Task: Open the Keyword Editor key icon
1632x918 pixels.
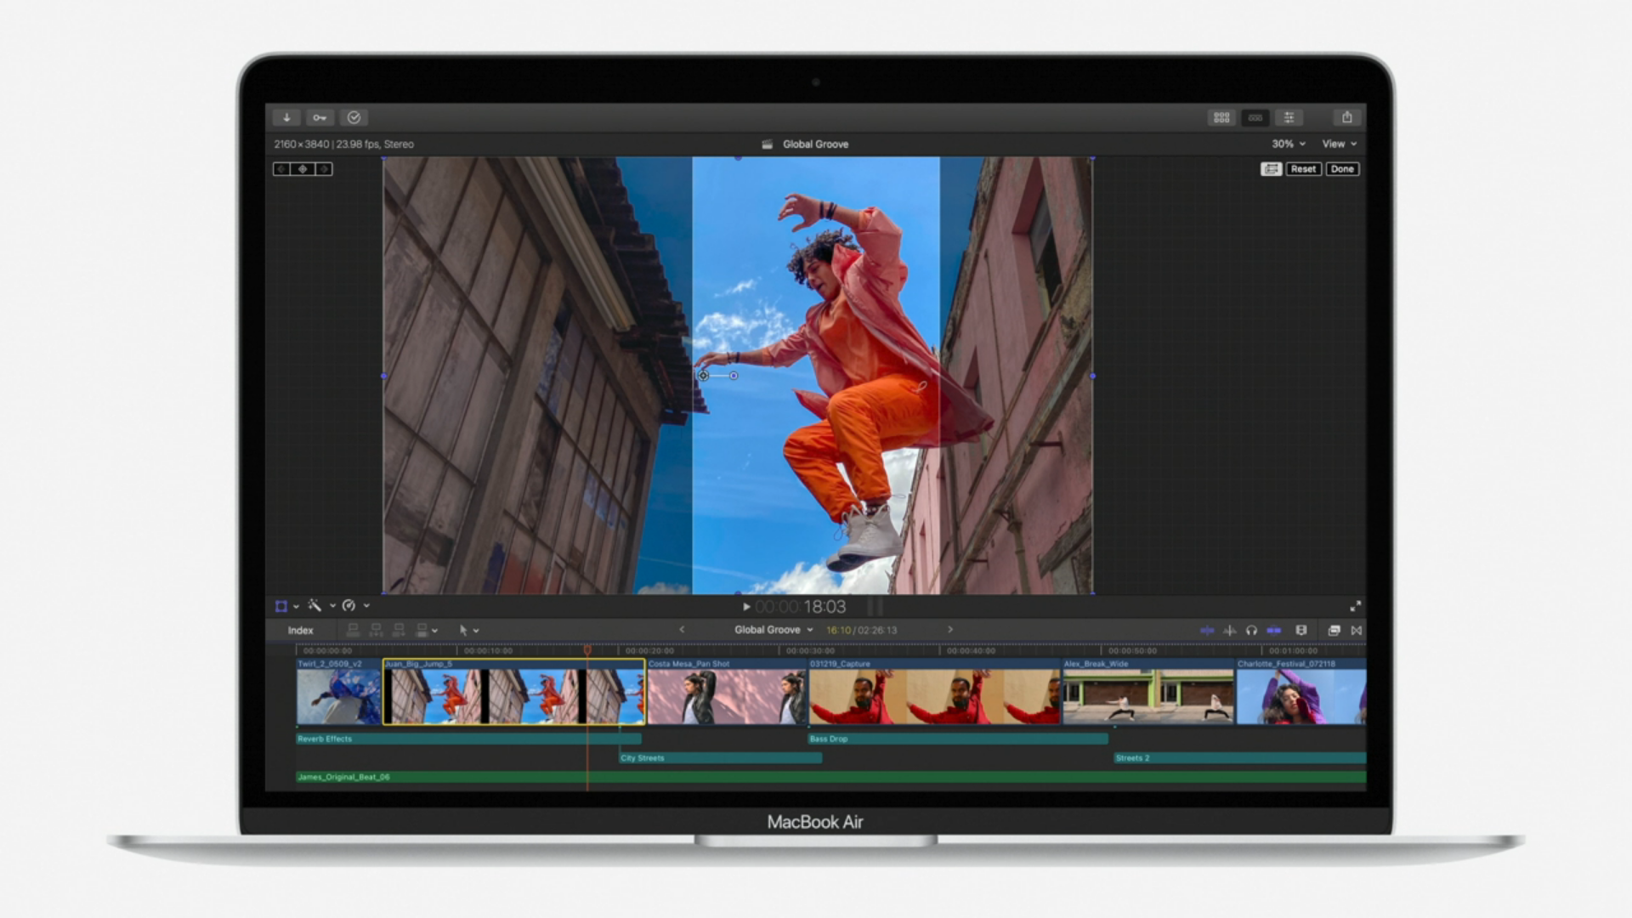Action: pyautogui.click(x=320, y=117)
